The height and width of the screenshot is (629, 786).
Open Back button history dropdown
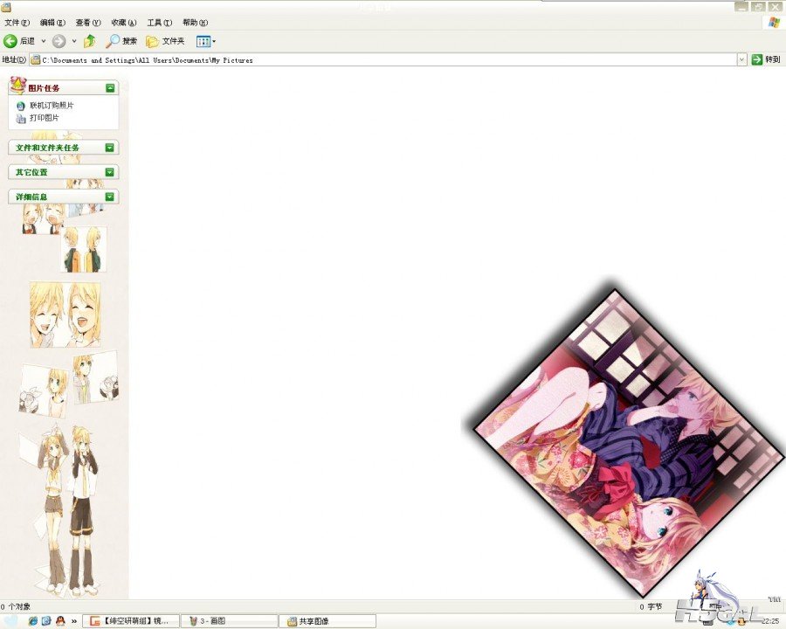click(x=44, y=41)
